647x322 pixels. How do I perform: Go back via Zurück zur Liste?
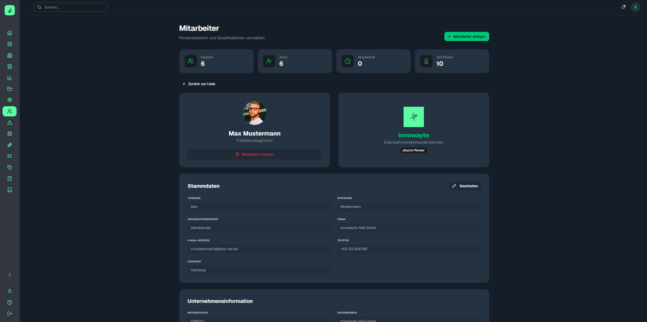(x=199, y=84)
